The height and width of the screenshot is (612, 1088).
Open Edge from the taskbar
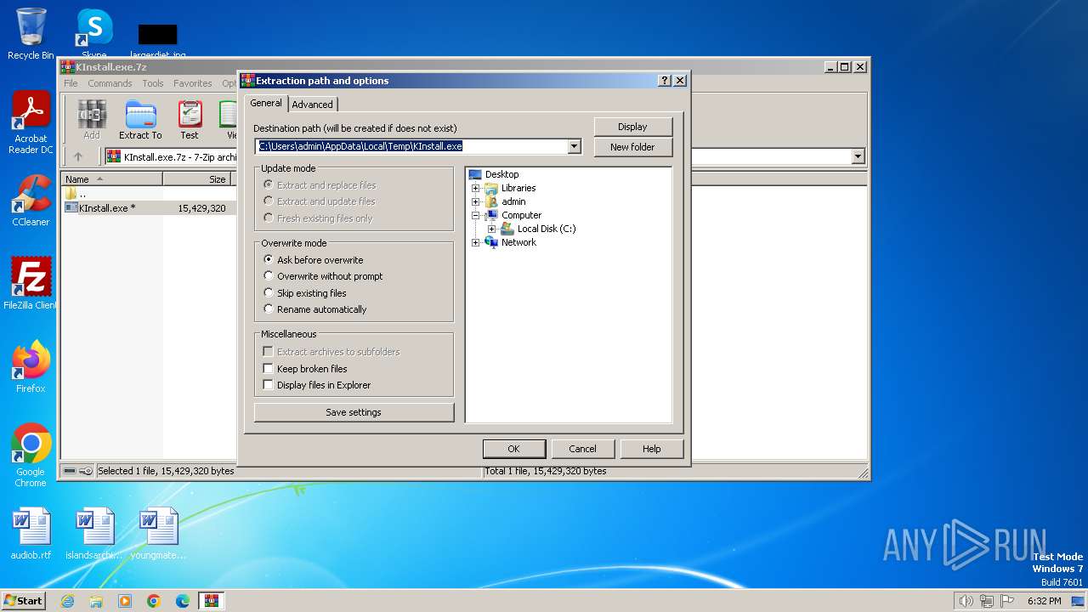click(183, 601)
